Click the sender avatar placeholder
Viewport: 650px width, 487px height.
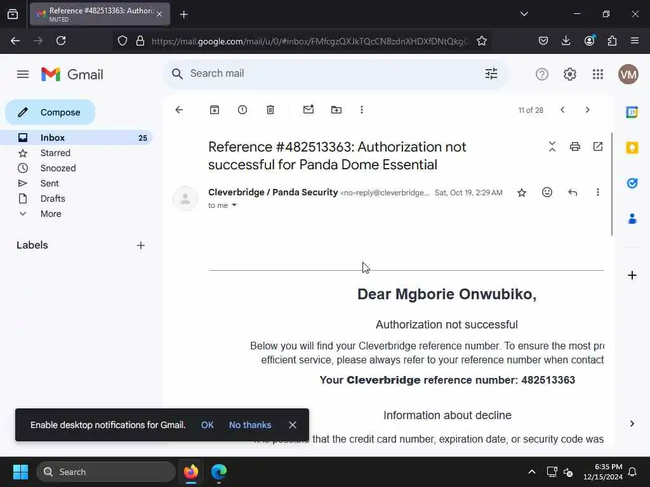(185, 198)
